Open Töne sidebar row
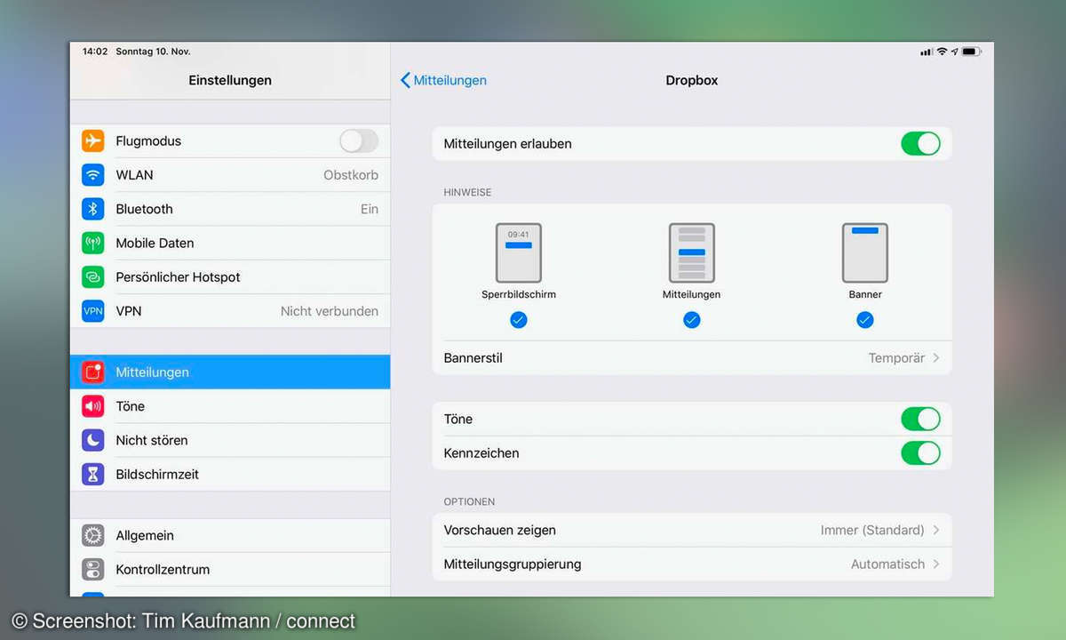Screen dimensions: 1066x640 point(230,406)
